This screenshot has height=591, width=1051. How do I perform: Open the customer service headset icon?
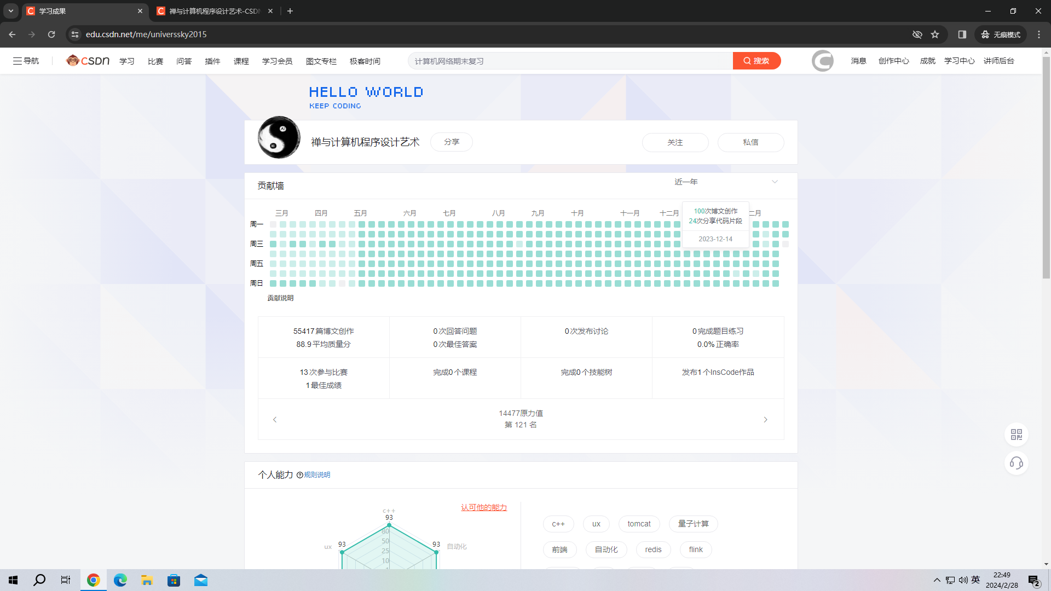click(x=1017, y=463)
